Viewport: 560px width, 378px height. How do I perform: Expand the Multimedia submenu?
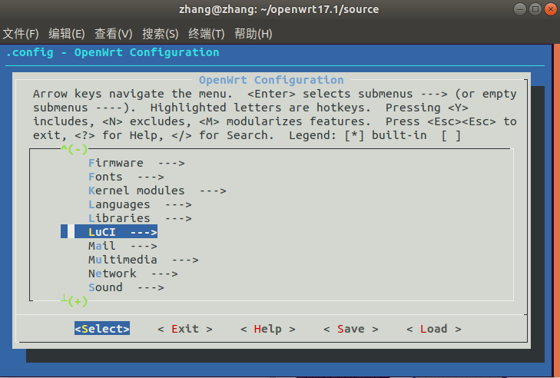click(x=143, y=260)
